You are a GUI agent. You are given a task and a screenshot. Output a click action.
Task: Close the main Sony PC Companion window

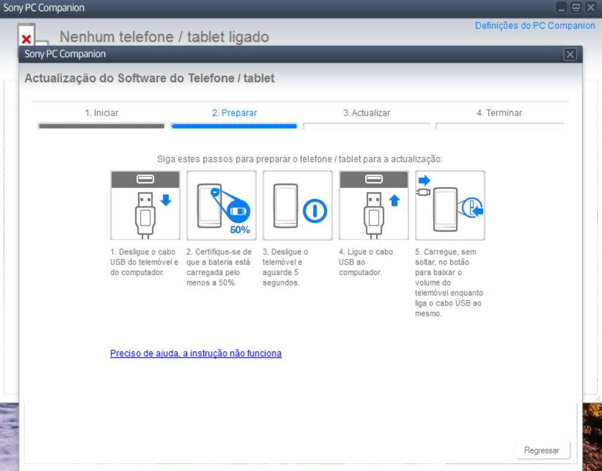click(591, 8)
